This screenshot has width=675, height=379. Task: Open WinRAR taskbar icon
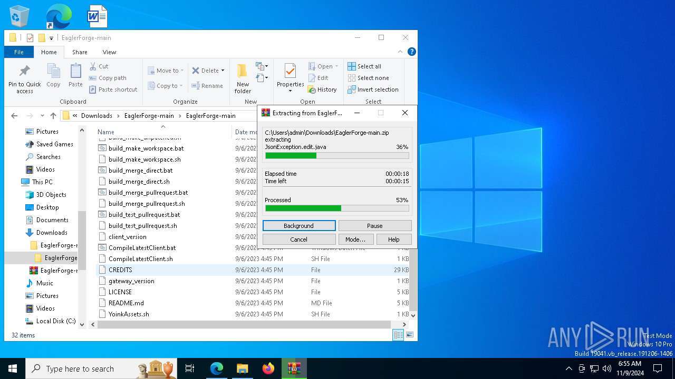click(x=294, y=368)
